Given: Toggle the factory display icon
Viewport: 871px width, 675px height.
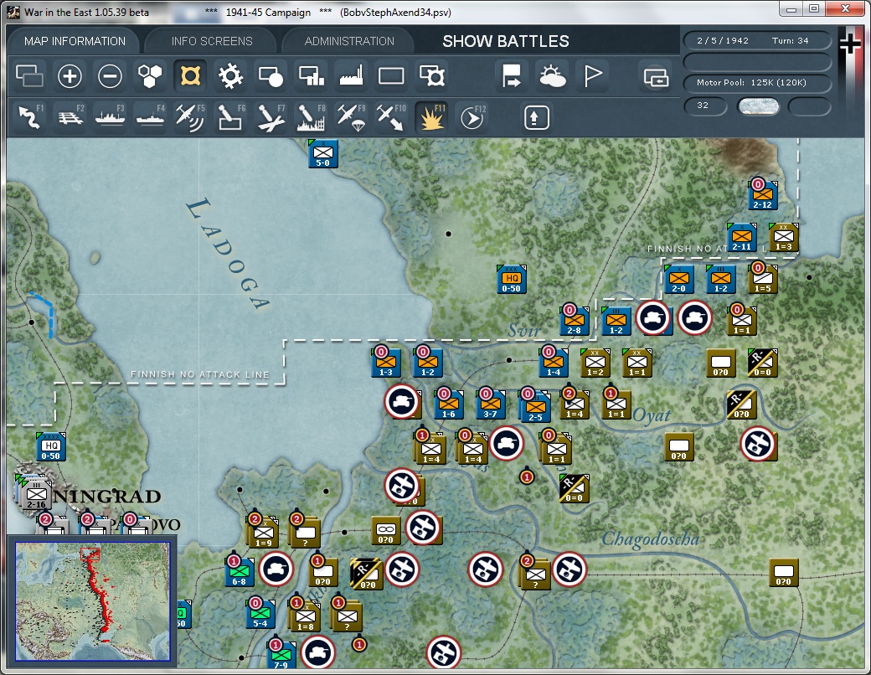Looking at the screenshot, I should click(351, 75).
